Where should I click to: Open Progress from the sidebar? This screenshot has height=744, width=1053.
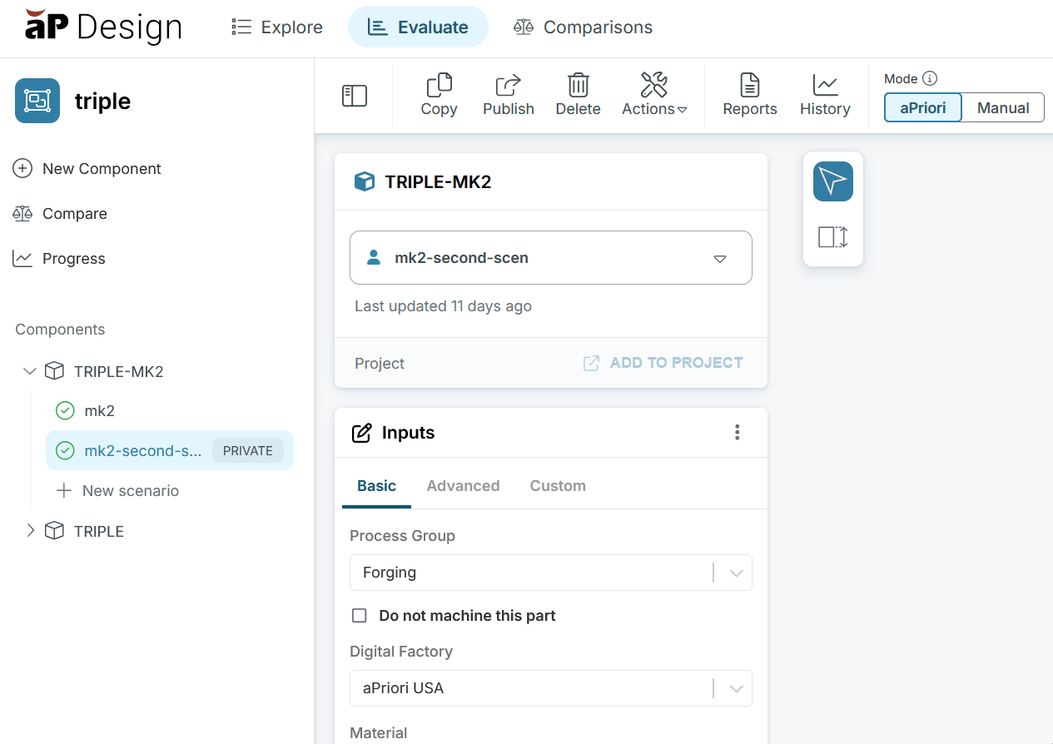coord(59,259)
